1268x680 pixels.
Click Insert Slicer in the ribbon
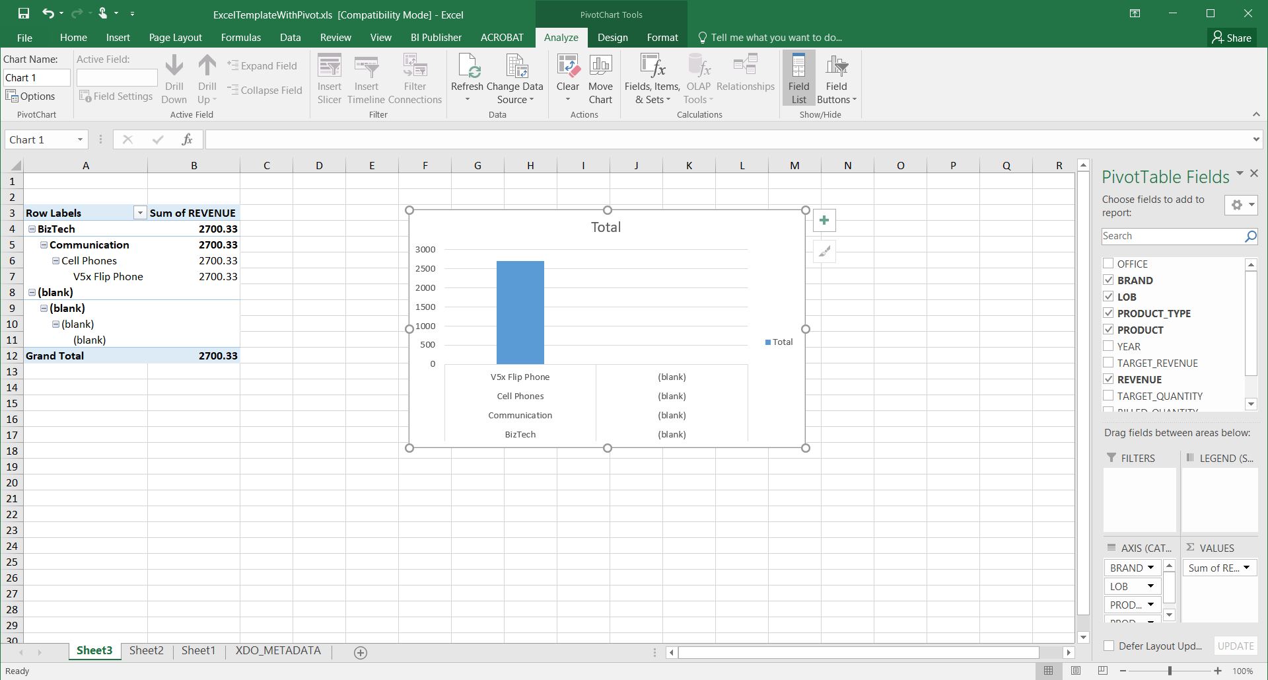tap(329, 79)
